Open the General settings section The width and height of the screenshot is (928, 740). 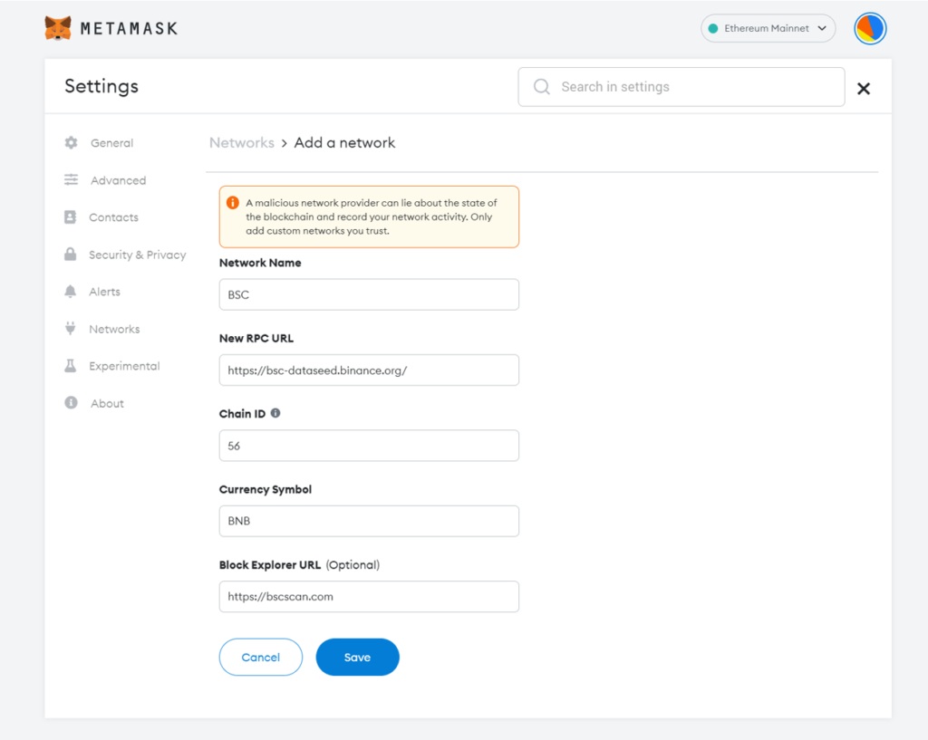coord(111,143)
